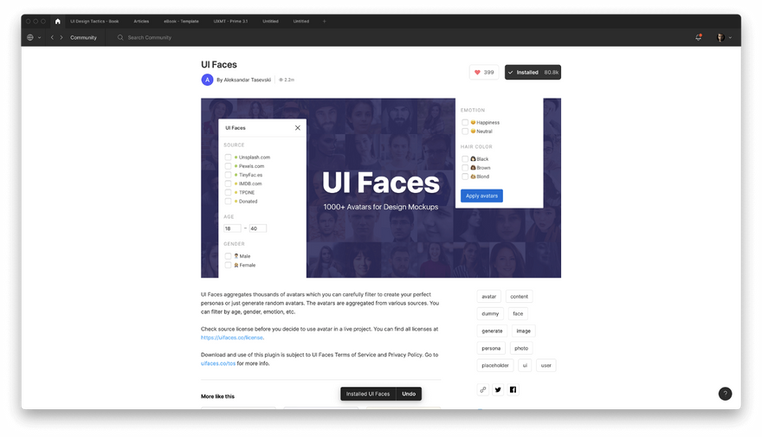Switch to the UI Design Tactics - Book tab
Viewport: 762px width, 437px height.
point(94,22)
